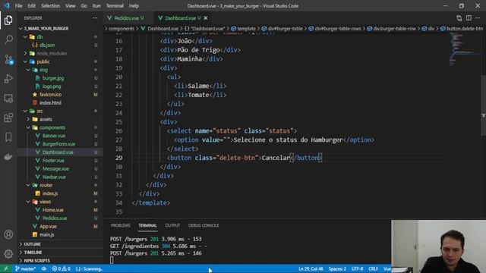The height and width of the screenshot is (273, 486).
Task: Collapse the db folder
Action: tap(39, 37)
